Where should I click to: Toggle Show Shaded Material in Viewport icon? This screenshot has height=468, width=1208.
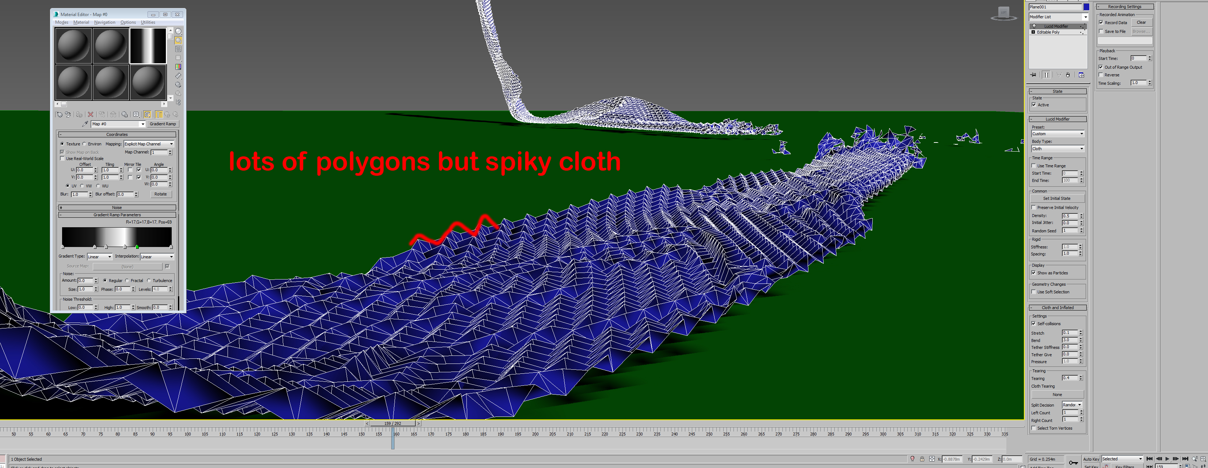147,114
